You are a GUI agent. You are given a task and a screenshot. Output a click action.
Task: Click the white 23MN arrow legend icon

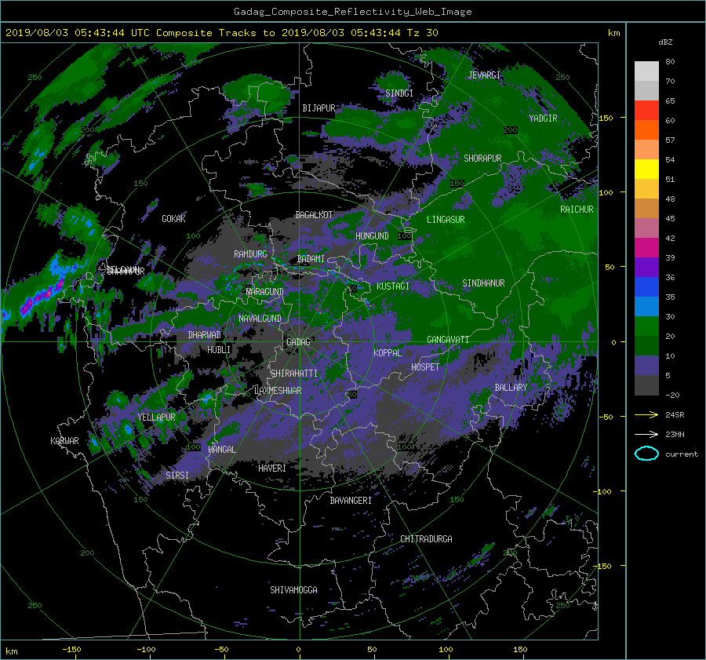[646, 434]
